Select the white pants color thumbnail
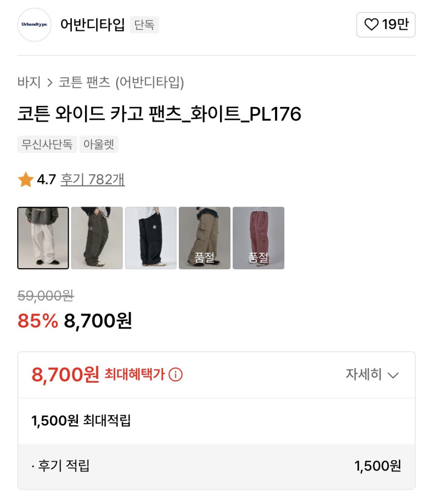433x498 pixels. point(43,238)
